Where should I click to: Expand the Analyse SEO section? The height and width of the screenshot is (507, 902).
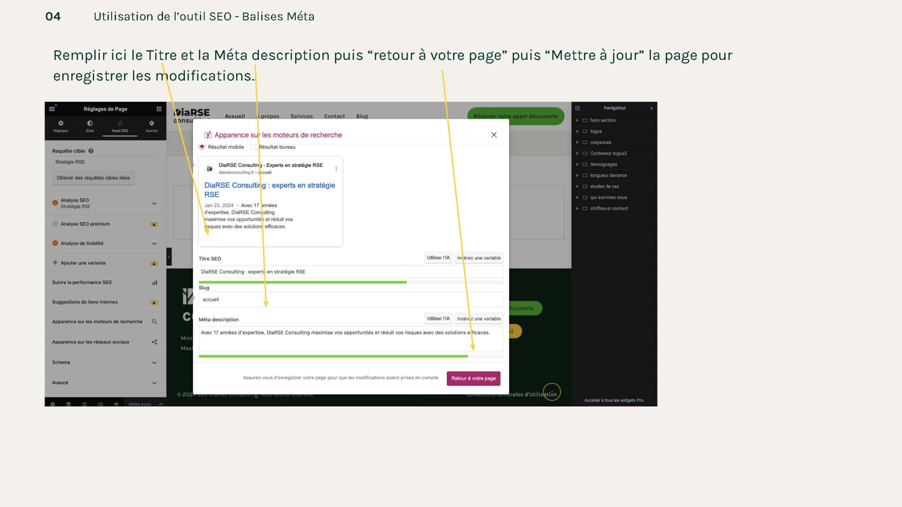[x=154, y=203]
